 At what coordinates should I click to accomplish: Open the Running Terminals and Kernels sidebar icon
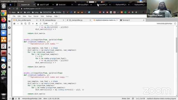pyautogui.click(x=9, y=28)
